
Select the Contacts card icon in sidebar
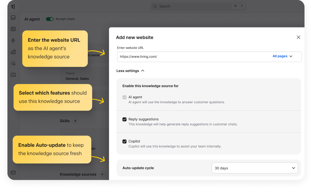coord(13,29)
